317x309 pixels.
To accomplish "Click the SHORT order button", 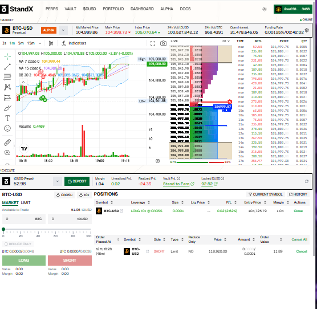I will [70, 261].
